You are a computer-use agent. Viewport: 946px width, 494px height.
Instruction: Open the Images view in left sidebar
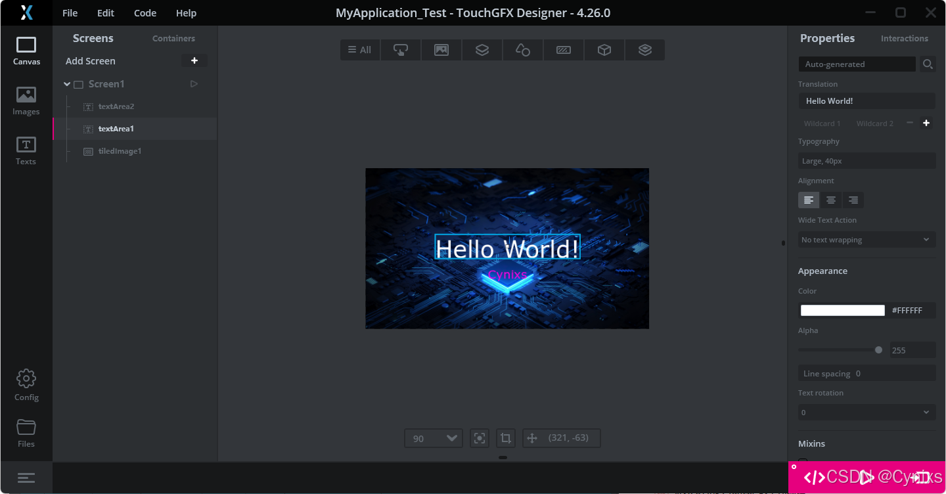click(26, 101)
